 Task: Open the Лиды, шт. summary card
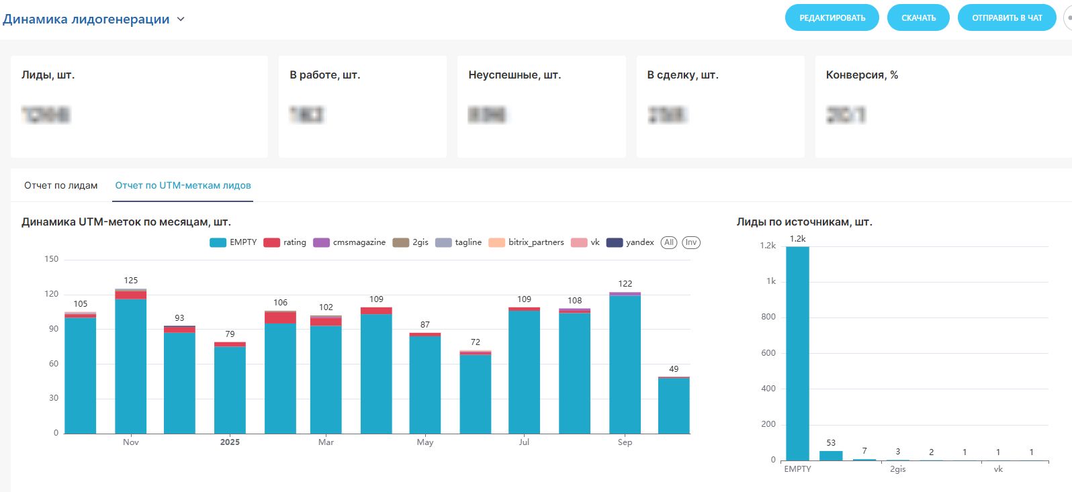139,107
